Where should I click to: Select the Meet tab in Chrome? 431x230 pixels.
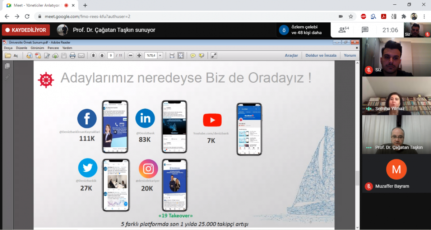(40, 5)
